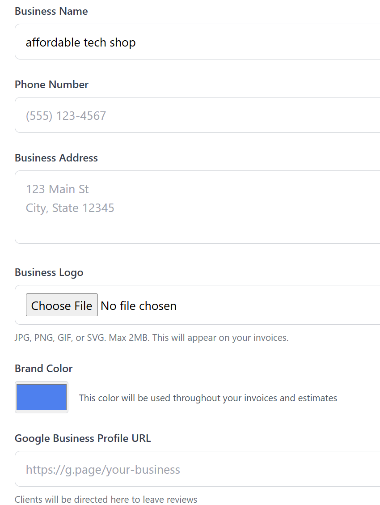380x505 pixels.
Task: Select the "Business Address" label
Action: [x=56, y=158]
